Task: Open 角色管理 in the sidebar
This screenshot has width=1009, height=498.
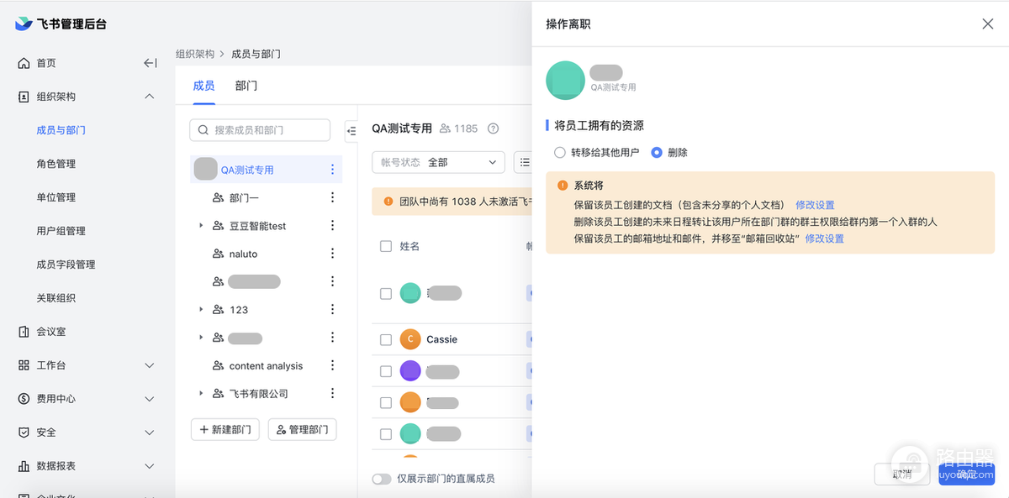Action: point(56,164)
